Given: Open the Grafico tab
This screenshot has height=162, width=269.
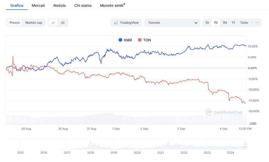Looking at the screenshot, I should (x=17, y=5).
